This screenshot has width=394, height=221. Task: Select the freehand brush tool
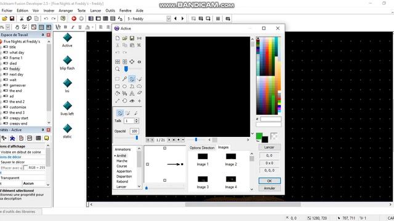pyautogui.click(x=132, y=79)
